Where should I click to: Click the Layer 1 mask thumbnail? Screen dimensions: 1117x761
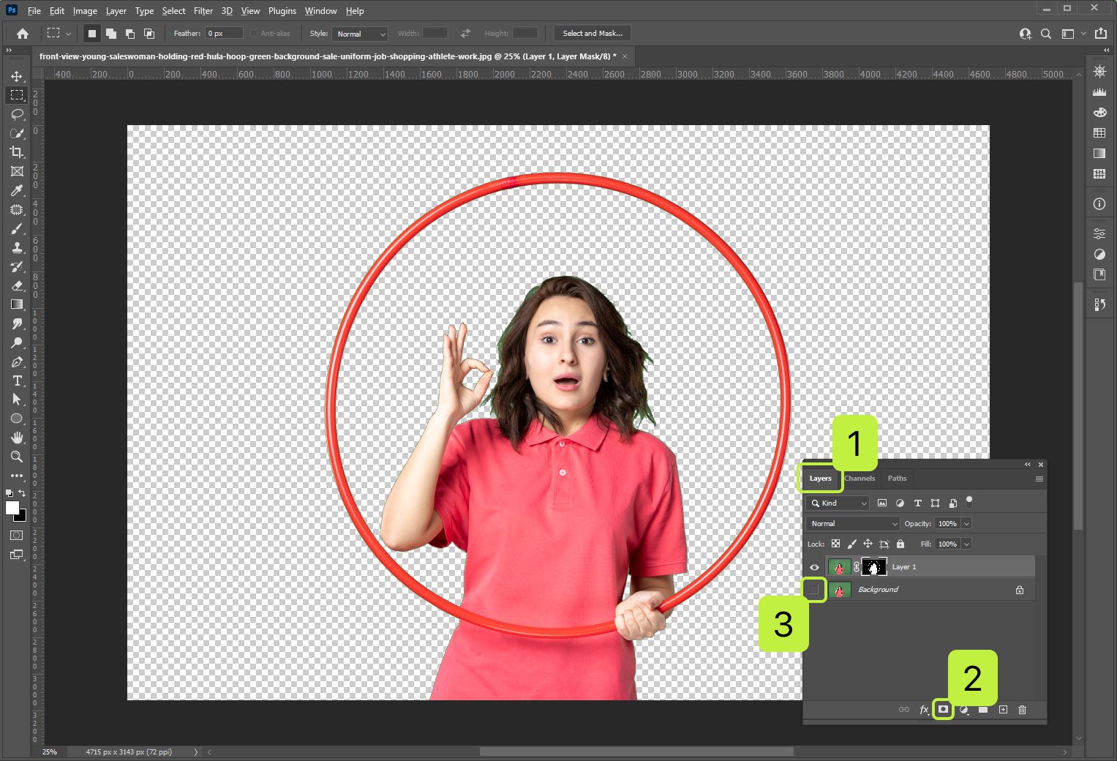click(874, 567)
